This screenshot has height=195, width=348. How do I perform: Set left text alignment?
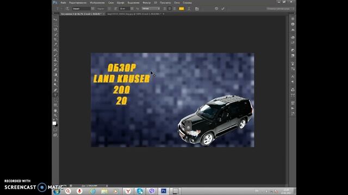pos(164,9)
